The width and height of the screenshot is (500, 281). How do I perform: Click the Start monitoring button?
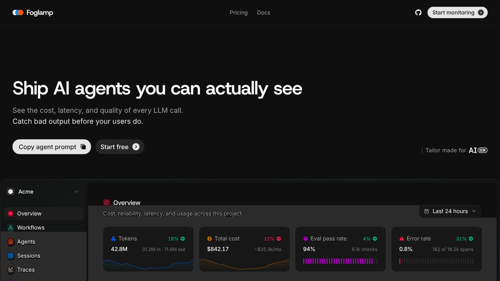(x=457, y=12)
